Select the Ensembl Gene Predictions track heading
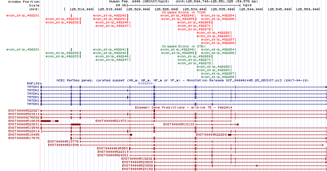This screenshot has height=171, width=327. pyautogui.click(x=183, y=107)
